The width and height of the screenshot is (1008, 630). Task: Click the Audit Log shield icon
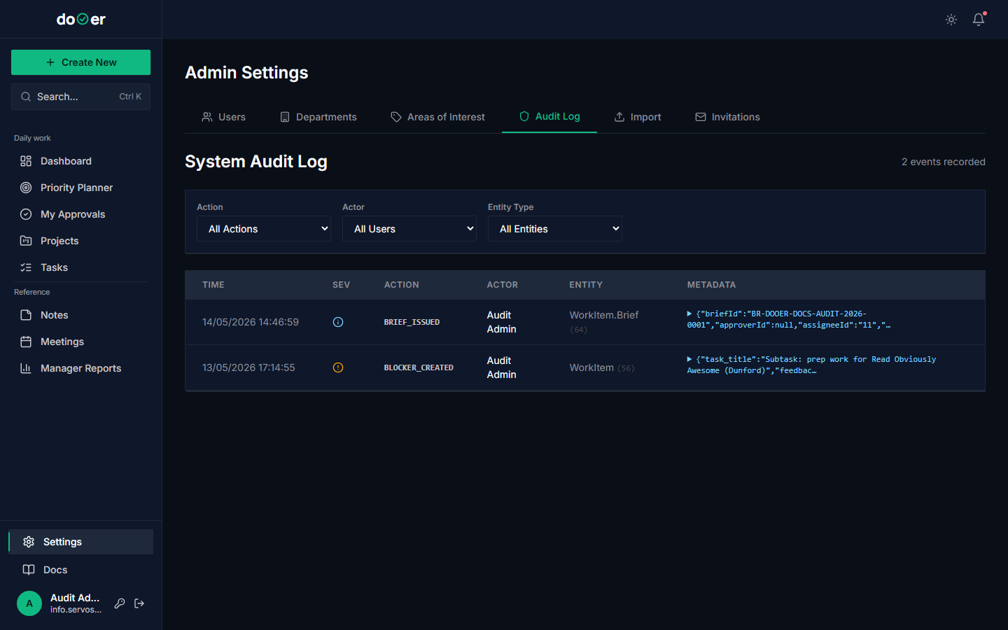click(x=524, y=116)
